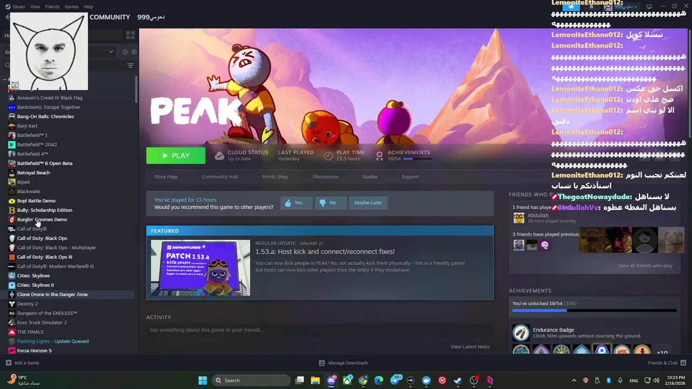Open View Latest News
The height and width of the screenshot is (389, 692).
pos(470,347)
